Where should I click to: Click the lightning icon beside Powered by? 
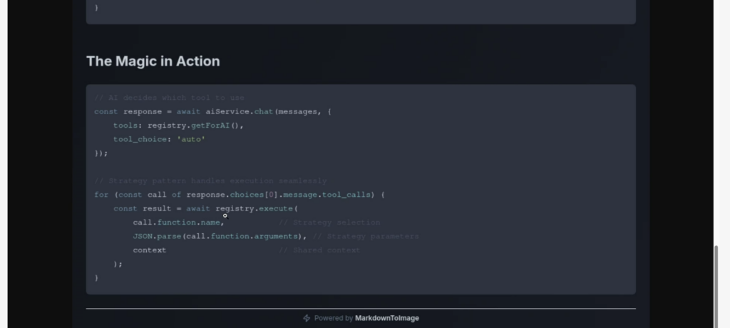[x=307, y=318]
